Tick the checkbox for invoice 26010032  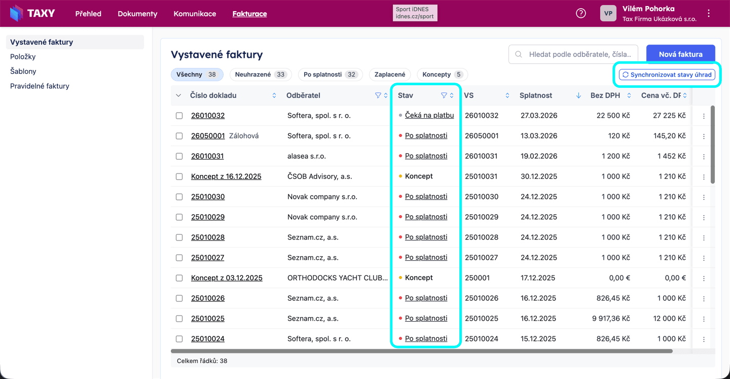179,116
